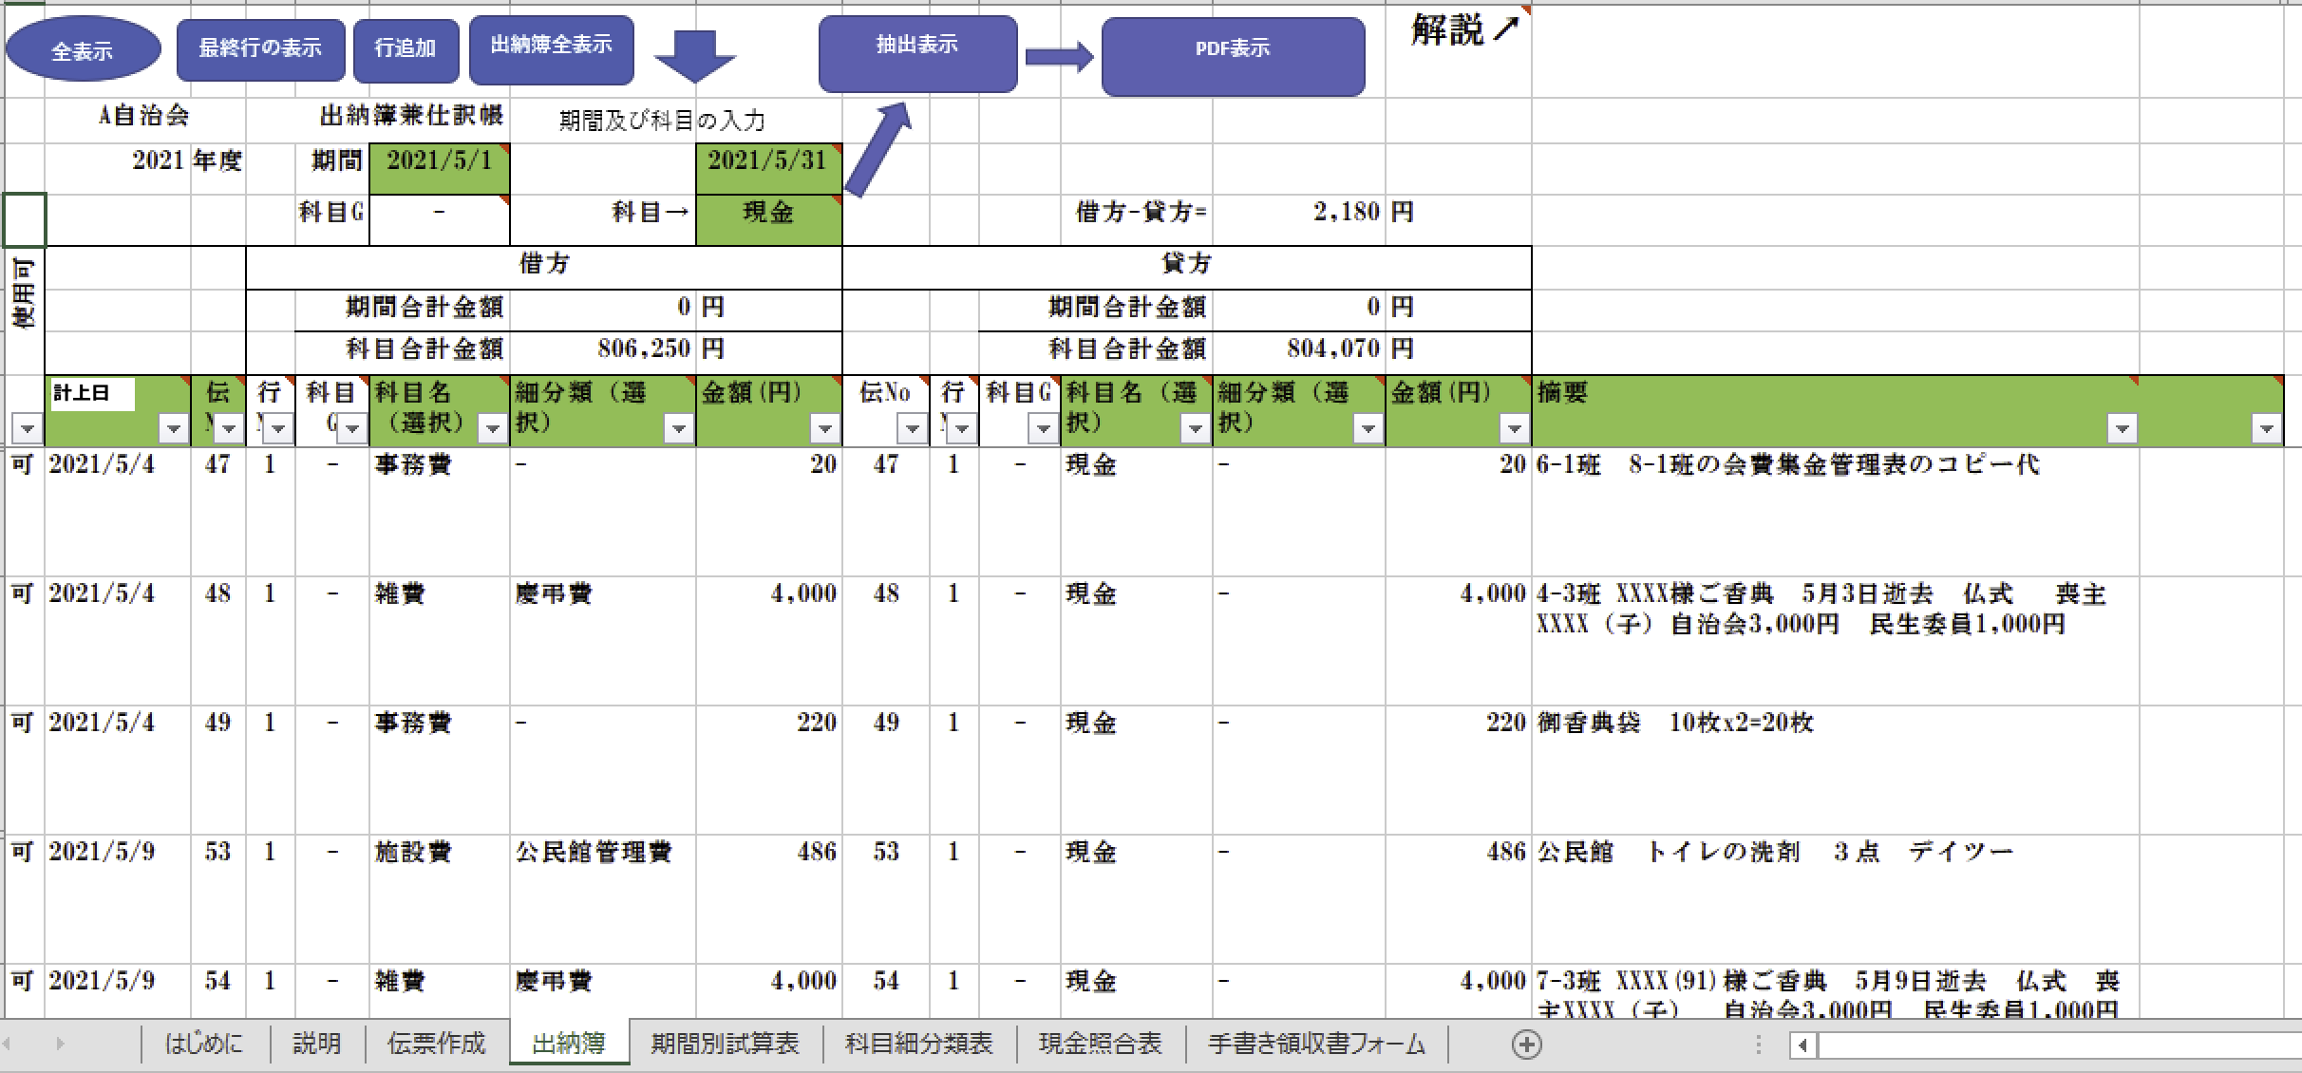The height and width of the screenshot is (1073, 2302).
Task: Click the add new sheet plus icon
Action: (x=1526, y=1045)
